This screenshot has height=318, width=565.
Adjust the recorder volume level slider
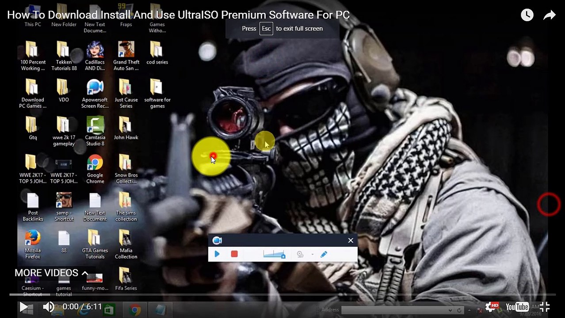274,254
